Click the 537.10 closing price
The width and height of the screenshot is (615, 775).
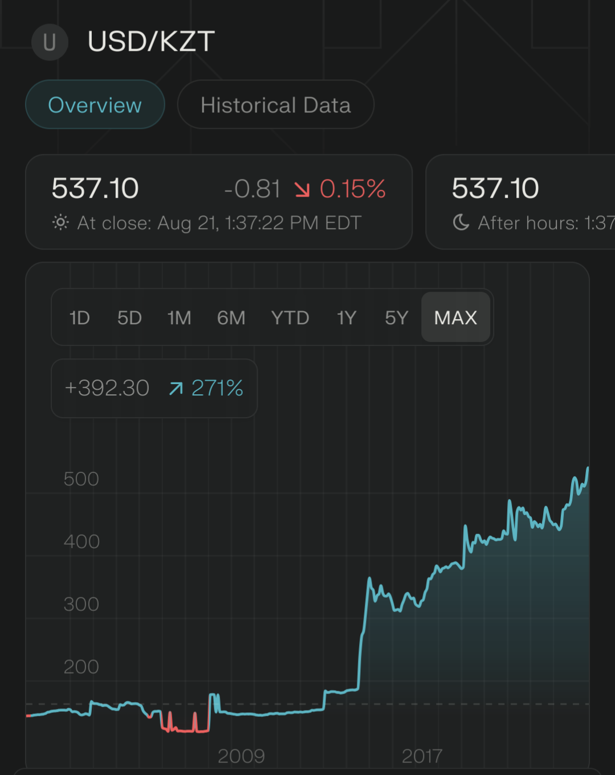(95, 189)
